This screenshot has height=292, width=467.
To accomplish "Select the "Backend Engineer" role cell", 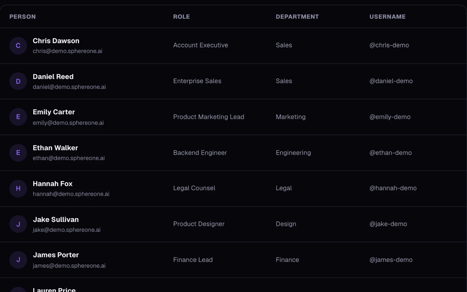I will click(x=200, y=153).
